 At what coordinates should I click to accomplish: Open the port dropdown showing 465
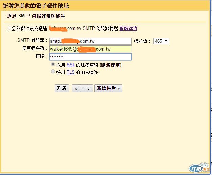click(161, 41)
